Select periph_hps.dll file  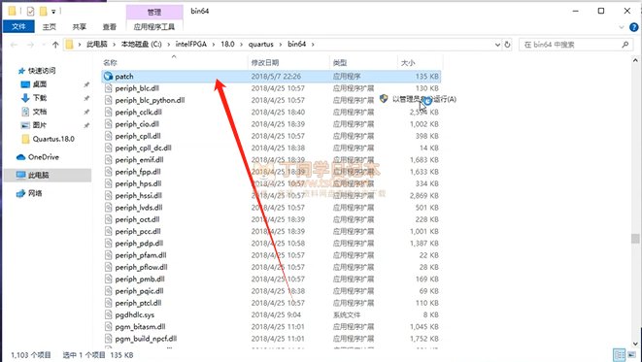coord(138,183)
